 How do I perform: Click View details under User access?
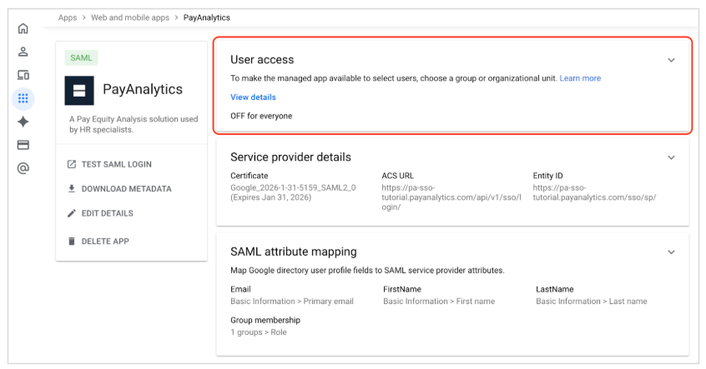point(253,97)
